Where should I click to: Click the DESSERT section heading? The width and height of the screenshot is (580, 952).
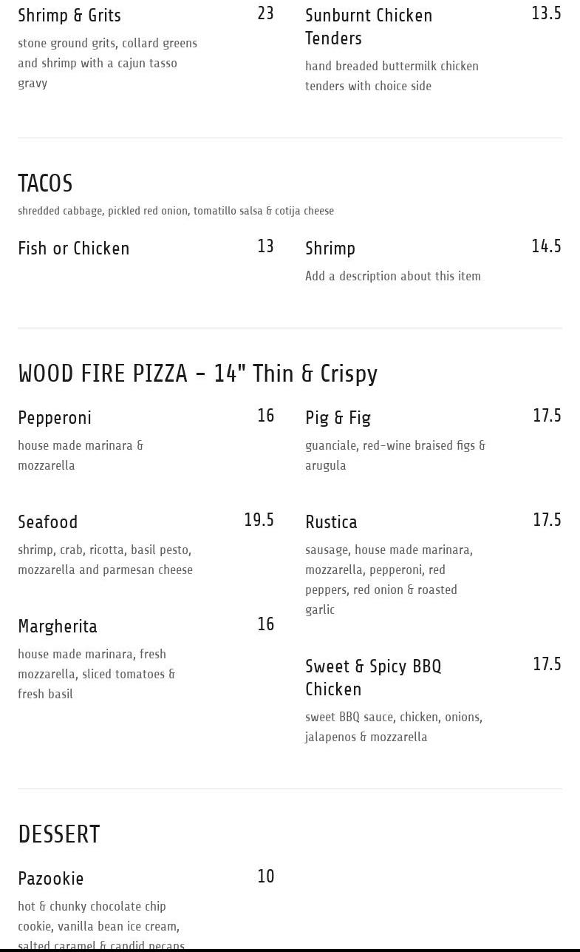[x=59, y=834]
